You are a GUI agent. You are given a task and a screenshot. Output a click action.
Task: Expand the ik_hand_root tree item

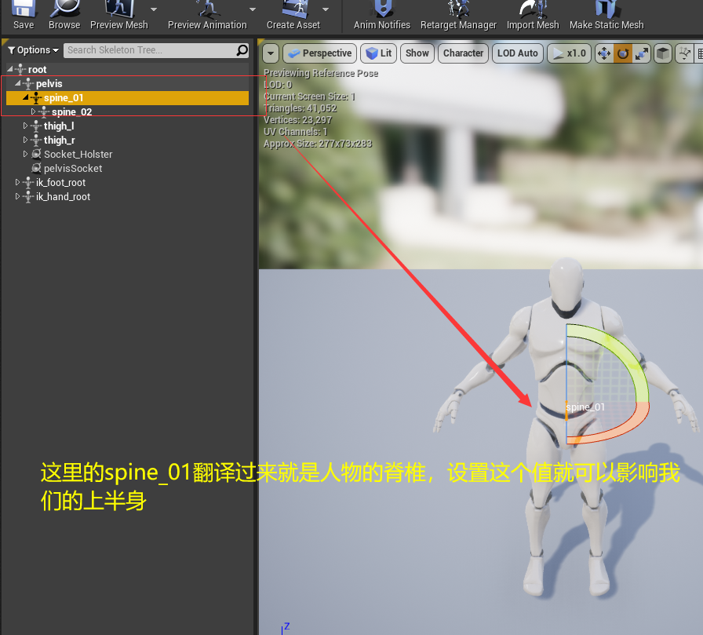click(x=16, y=196)
